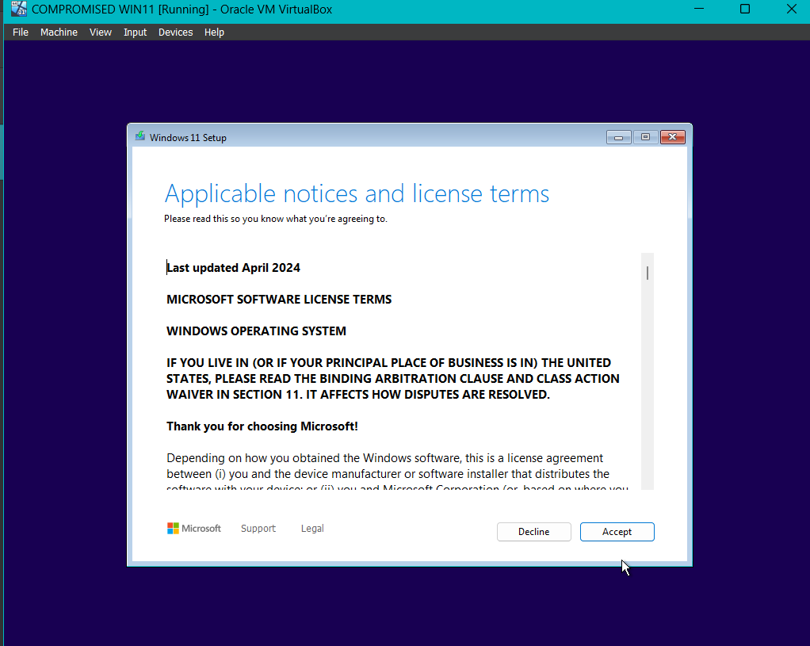
Task: Click the Windows 11 Setup title icon
Action: [140, 136]
